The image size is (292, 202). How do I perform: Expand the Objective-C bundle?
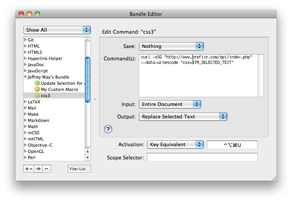point(25,145)
